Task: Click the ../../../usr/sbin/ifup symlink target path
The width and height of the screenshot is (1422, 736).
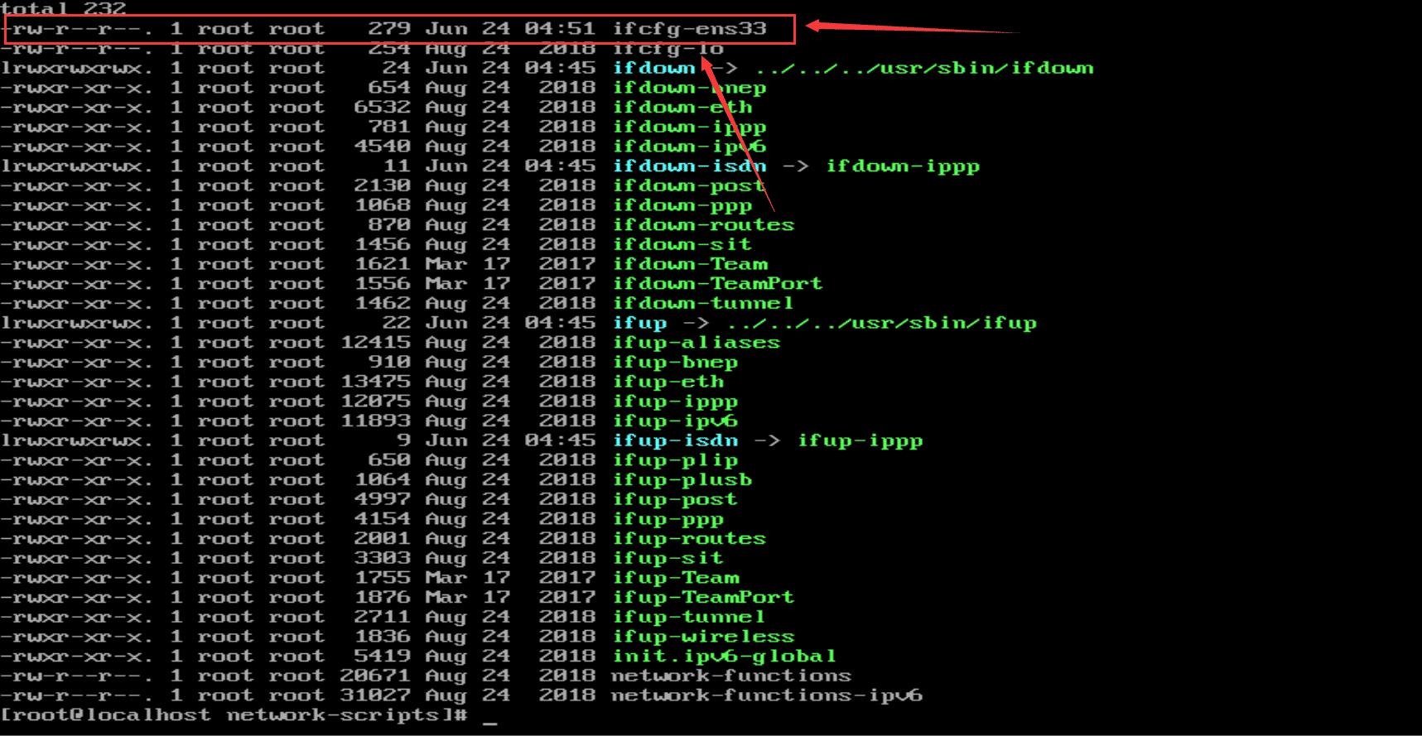Action: [x=882, y=324]
